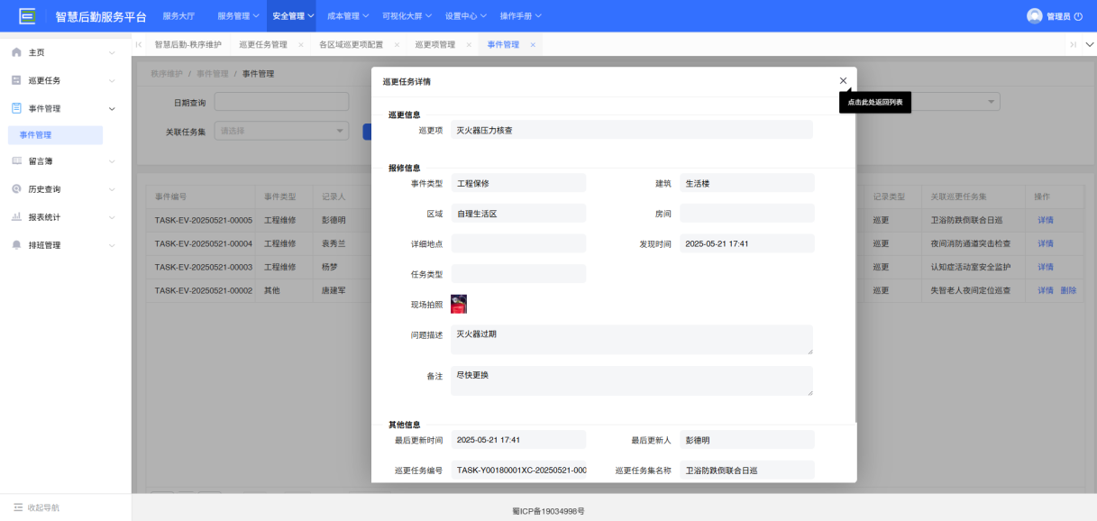Click the 备注 textarea in dialog

pyautogui.click(x=632, y=380)
